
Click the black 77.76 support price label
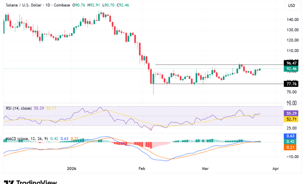point(291,84)
